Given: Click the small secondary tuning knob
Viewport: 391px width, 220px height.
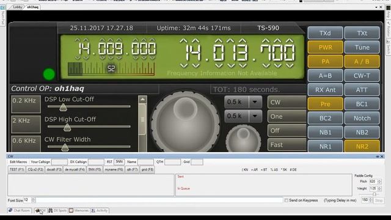Looking at the screenshot, I should [x=243, y=139].
